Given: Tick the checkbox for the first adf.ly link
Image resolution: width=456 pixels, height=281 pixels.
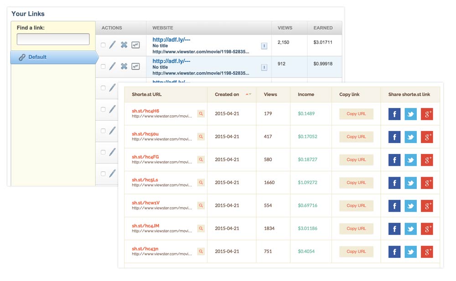Looking at the screenshot, I should point(103,45).
